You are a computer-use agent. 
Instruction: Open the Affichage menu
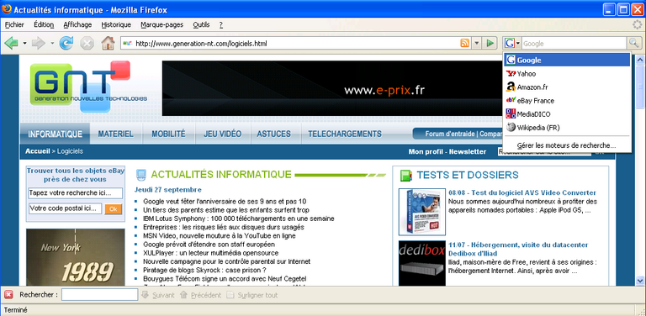pos(77,24)
